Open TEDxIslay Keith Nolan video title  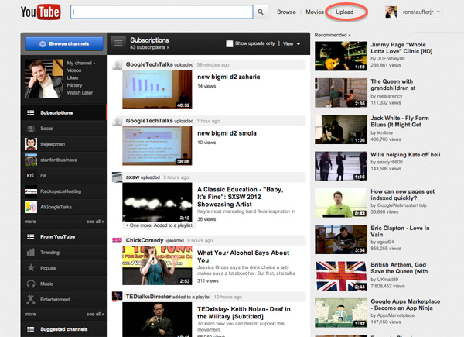(x=244, y=313)
